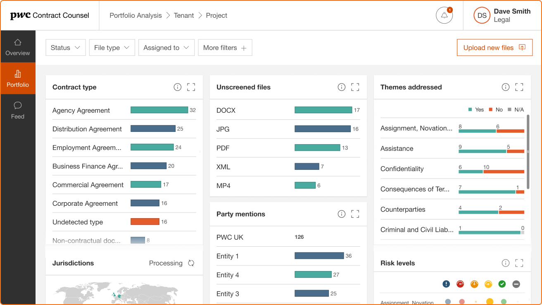Toggle the green checkmark risk level icon
This screenshot has width=542, height=305.
coord(502,284)
